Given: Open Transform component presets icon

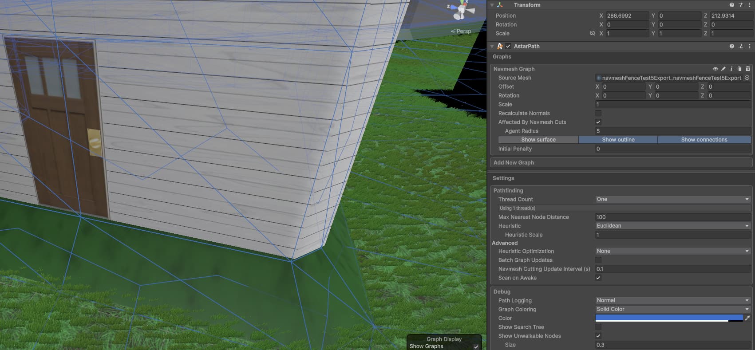Looking at the screenshot, I should [x=740, y=5].
